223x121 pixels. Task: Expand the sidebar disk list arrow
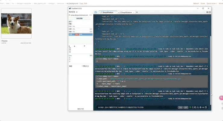pyautogui.click(x=84, y=46)
